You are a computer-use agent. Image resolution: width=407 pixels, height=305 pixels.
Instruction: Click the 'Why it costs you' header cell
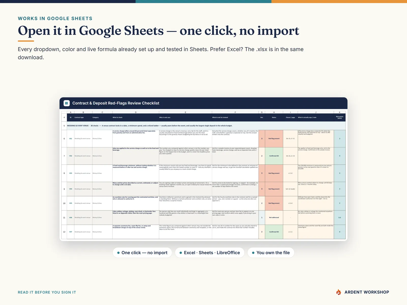[185, 117]
